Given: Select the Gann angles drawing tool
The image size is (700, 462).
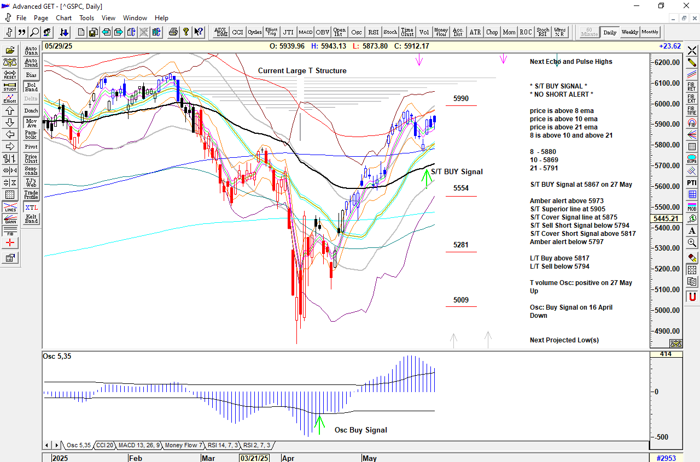Looking at the screenshot, I should point(10,220).
